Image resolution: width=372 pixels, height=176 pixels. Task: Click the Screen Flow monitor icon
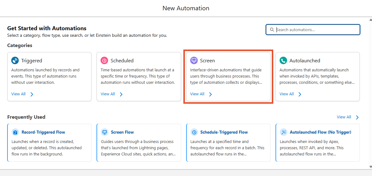tap(105, 132)
